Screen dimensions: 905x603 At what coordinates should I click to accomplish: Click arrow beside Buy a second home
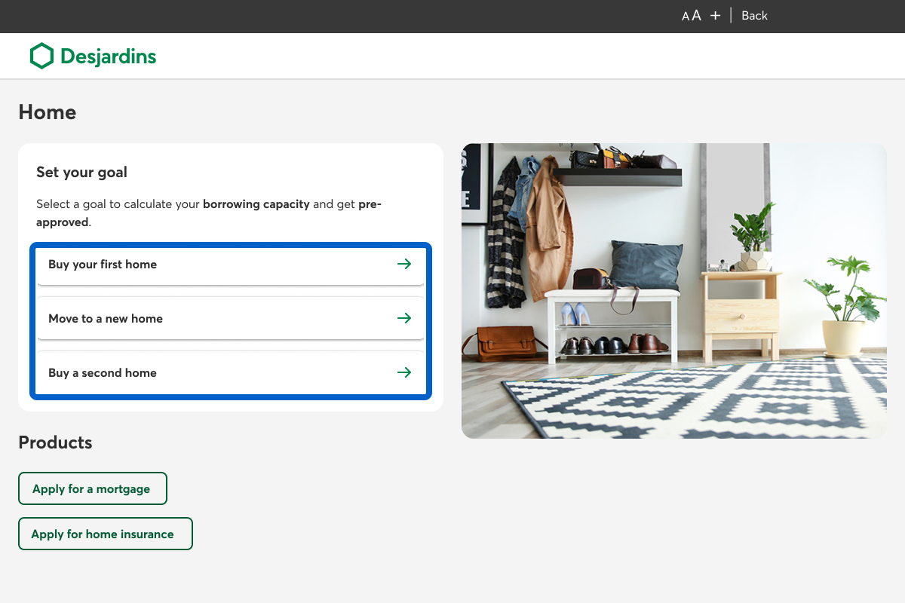[404, 372]
